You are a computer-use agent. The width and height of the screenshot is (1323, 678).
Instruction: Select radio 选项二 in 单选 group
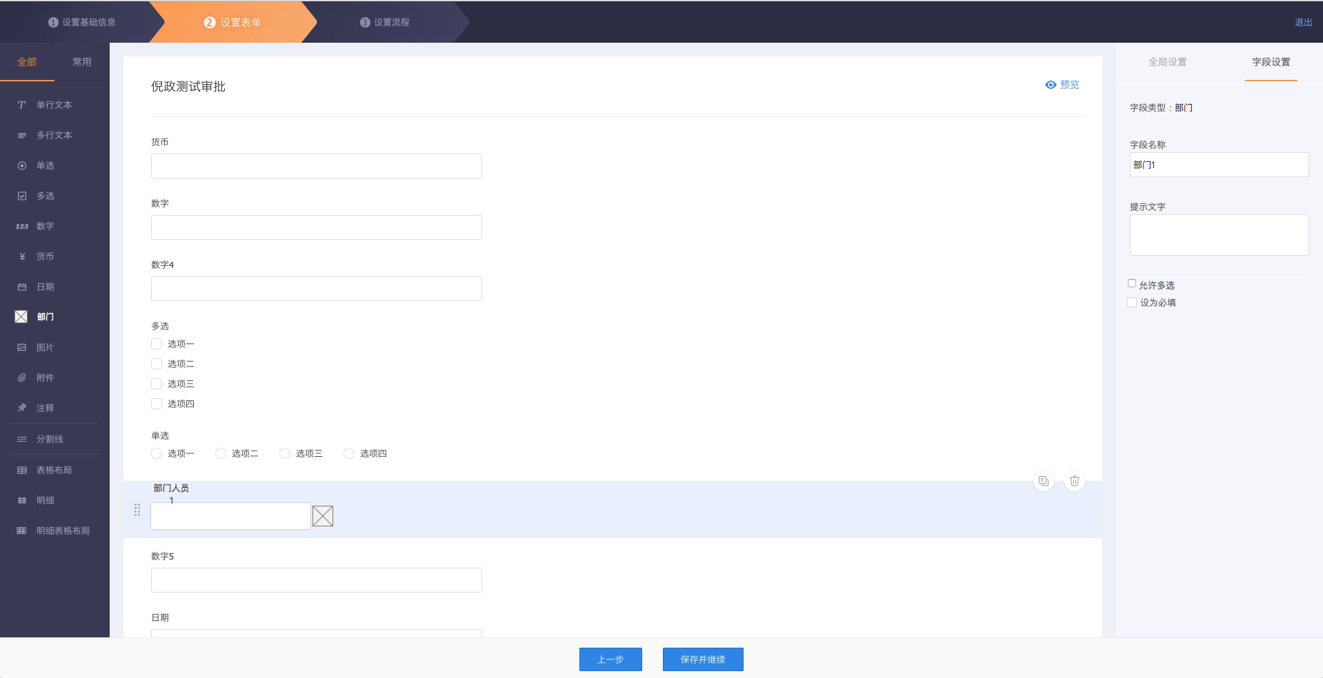(x=221, y=453)
